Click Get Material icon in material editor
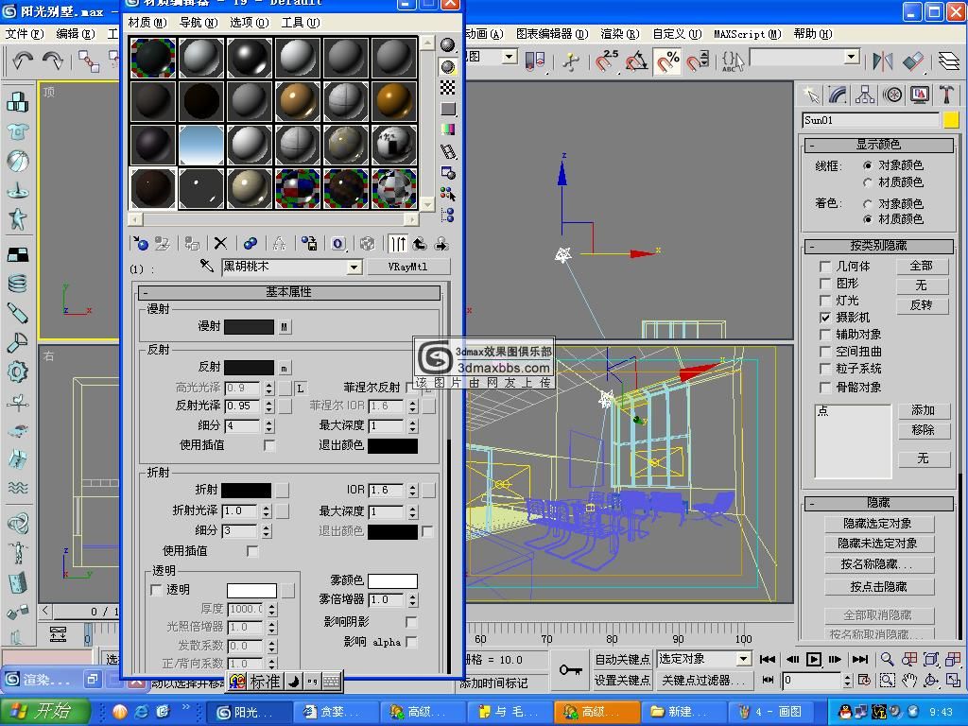Image resolution: width=968 pixels, height=726 pixels. (140, 244)
